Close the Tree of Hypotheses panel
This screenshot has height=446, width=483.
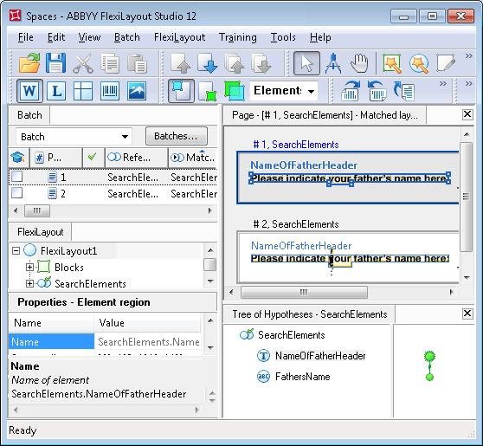467,313
